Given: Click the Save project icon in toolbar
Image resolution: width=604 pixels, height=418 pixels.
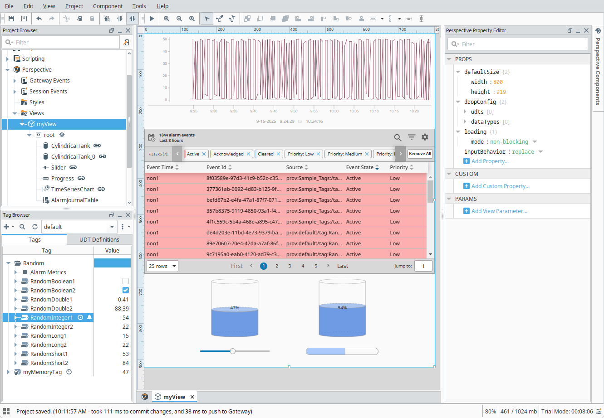Looking at the screenshot, I should click(11, 19).
